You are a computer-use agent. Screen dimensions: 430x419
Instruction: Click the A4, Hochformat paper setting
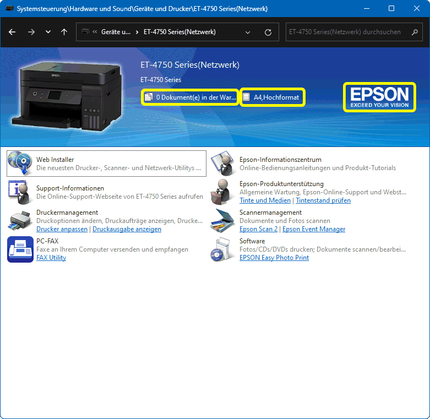[273, 97]
